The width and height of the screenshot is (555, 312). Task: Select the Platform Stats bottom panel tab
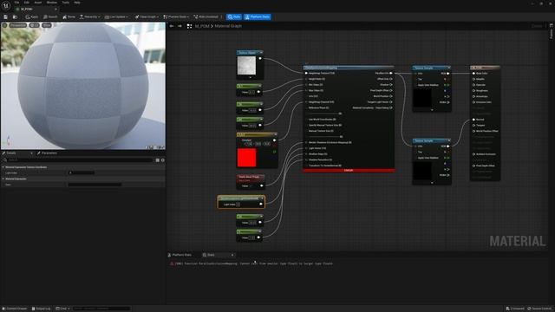pos(180,255)
